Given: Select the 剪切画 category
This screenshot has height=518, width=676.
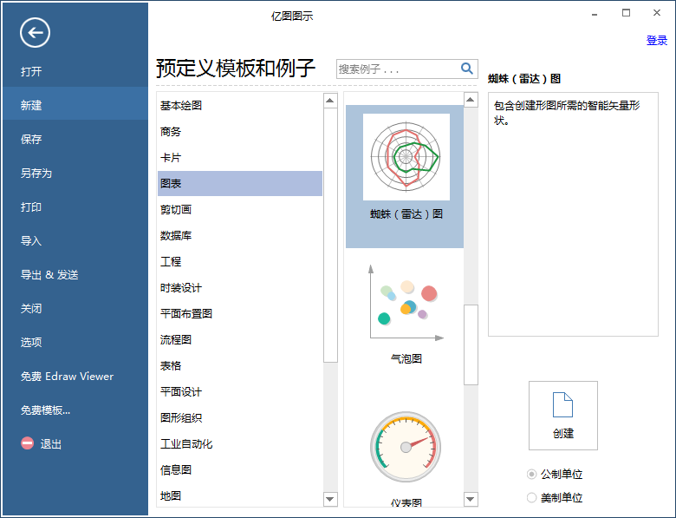Looking at the screenshot, I should (240, 209).
